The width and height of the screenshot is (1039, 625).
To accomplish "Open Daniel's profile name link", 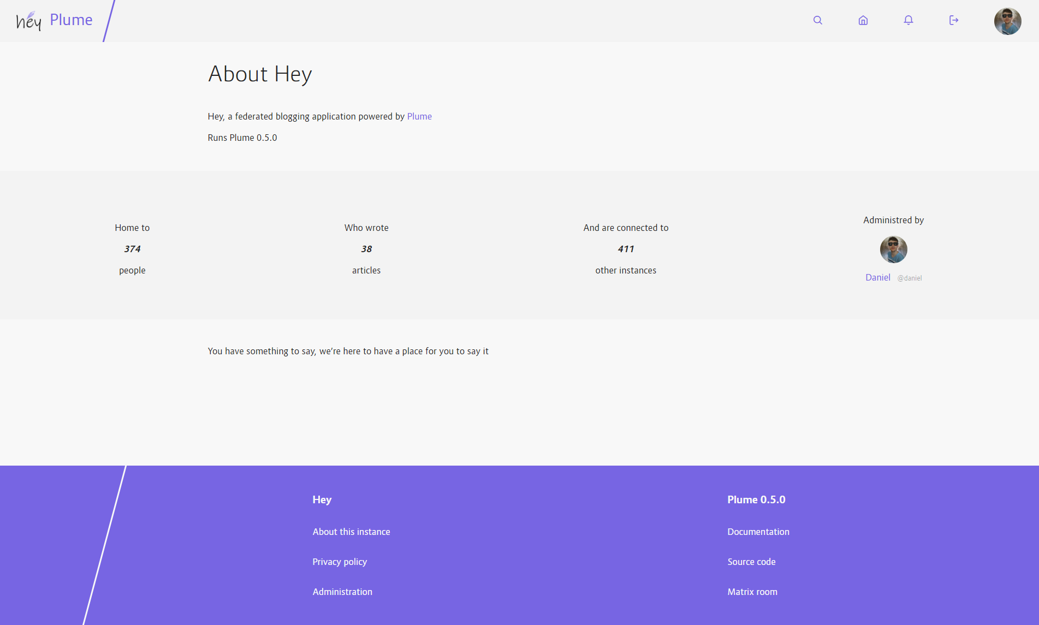I will tap(877, 277).
